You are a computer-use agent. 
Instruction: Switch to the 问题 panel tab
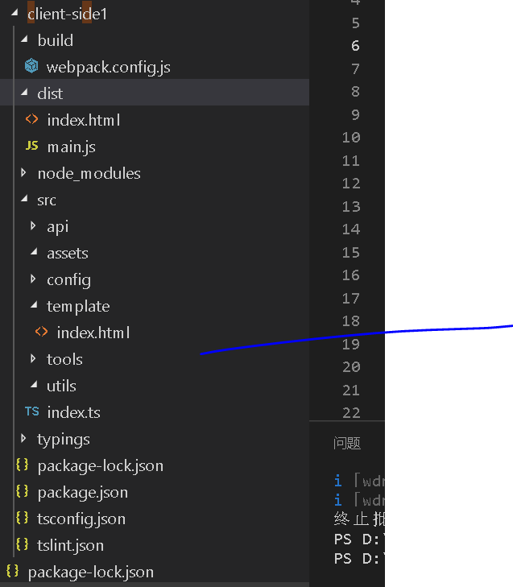coord(346,442)
